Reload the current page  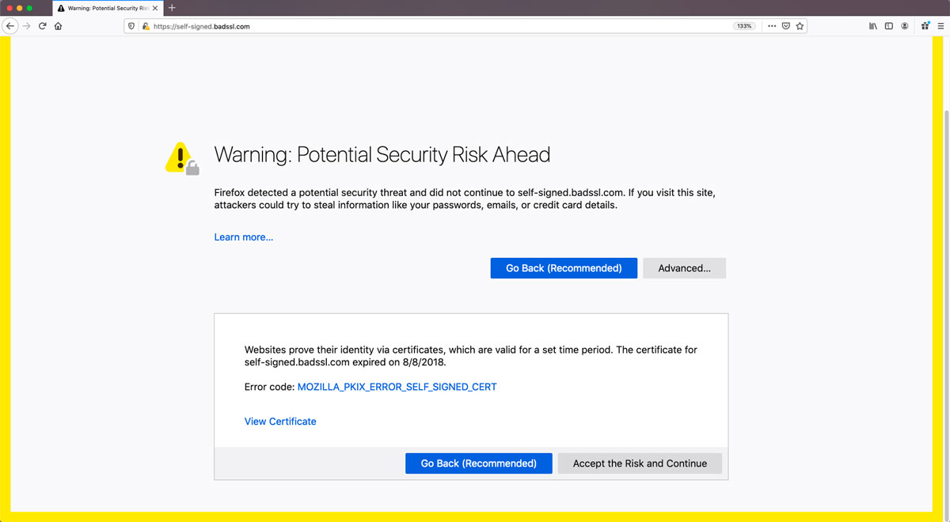[x=42, y=26]
